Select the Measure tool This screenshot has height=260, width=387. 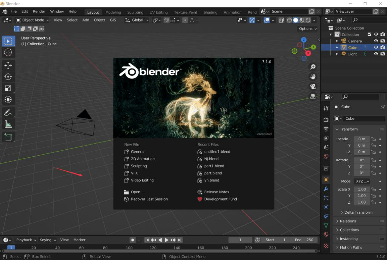pos(8,124)
